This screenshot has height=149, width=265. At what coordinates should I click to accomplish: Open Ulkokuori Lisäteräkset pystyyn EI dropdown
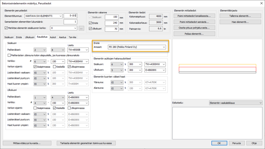[x=40, y=120]
